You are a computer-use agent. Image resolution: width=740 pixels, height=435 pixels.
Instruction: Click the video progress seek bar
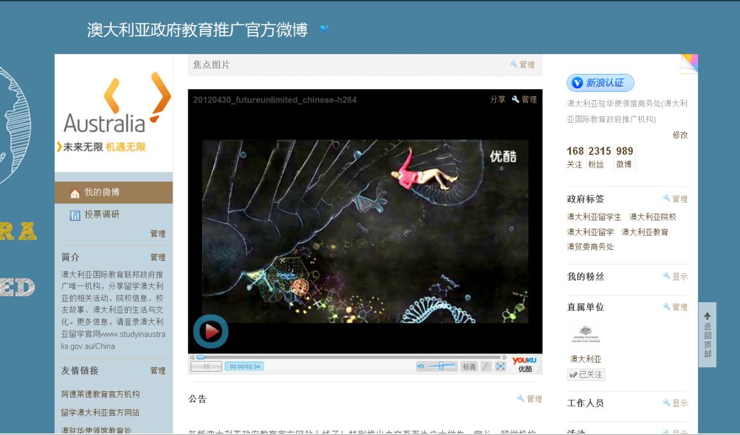[x=348, y=357]
